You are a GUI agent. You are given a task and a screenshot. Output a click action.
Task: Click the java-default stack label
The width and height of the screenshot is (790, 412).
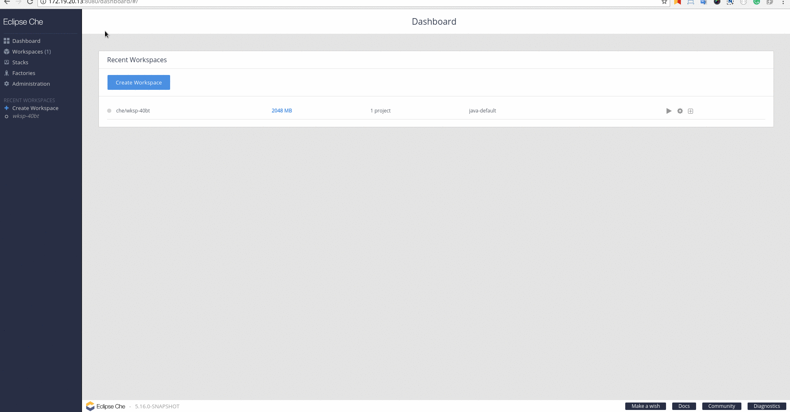tap(482, 110)
